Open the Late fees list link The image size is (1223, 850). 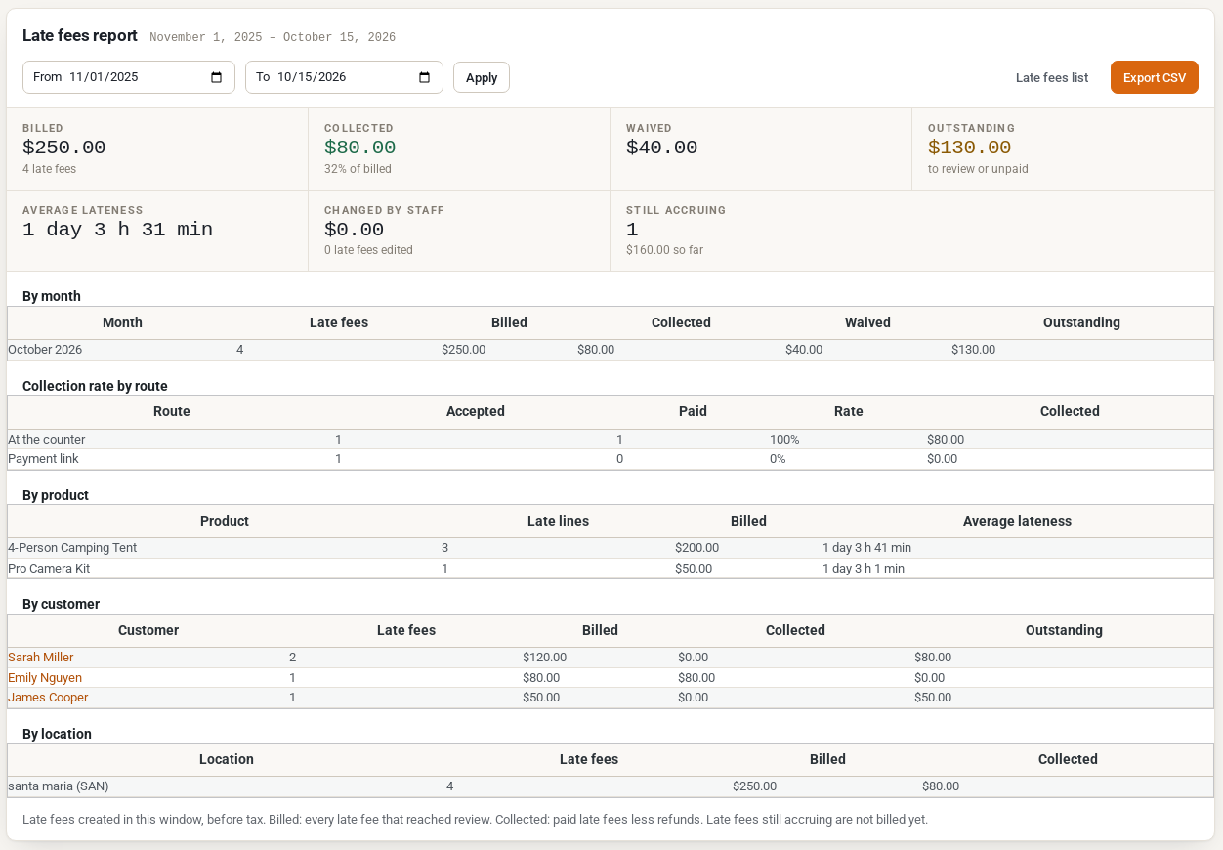click(1052, 77)
